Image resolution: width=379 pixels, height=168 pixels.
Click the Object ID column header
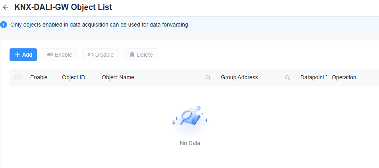pyautogui.click(x=73, y=77)
